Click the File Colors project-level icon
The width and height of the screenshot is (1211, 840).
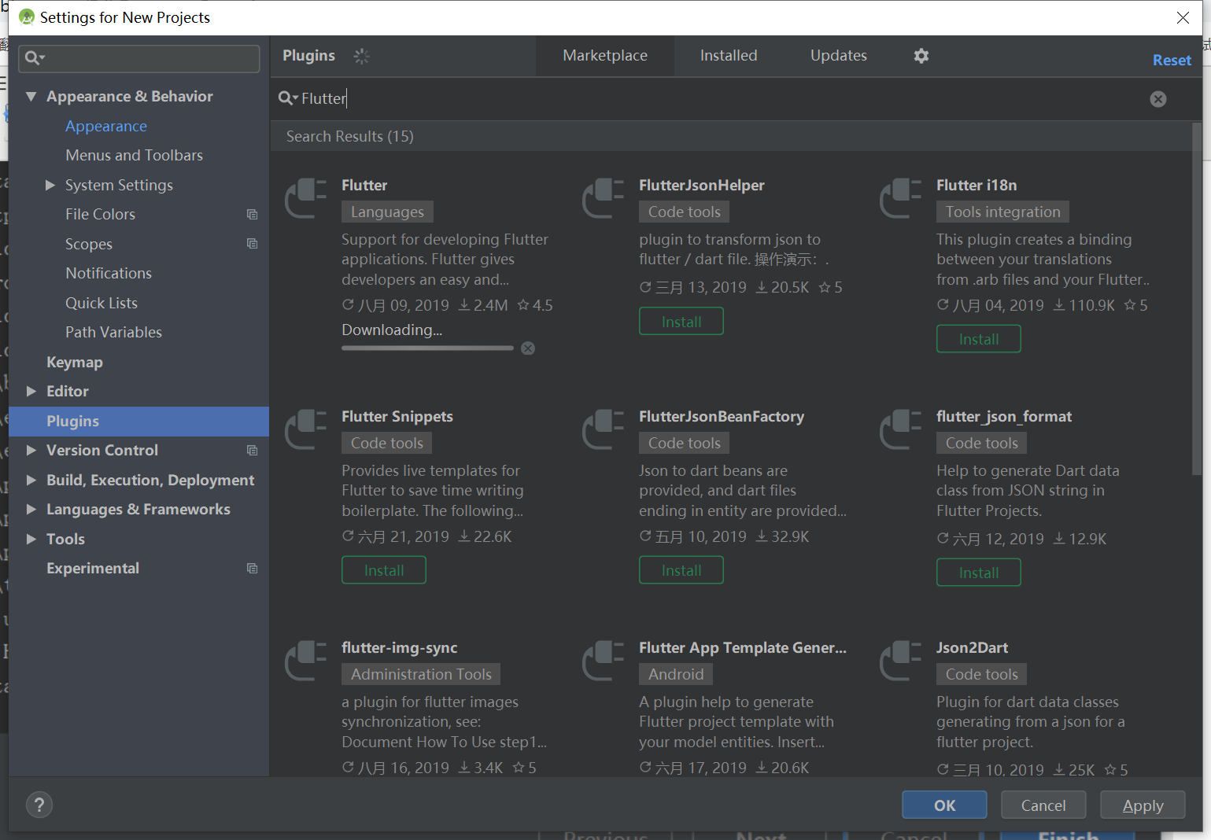coord(252,215)
